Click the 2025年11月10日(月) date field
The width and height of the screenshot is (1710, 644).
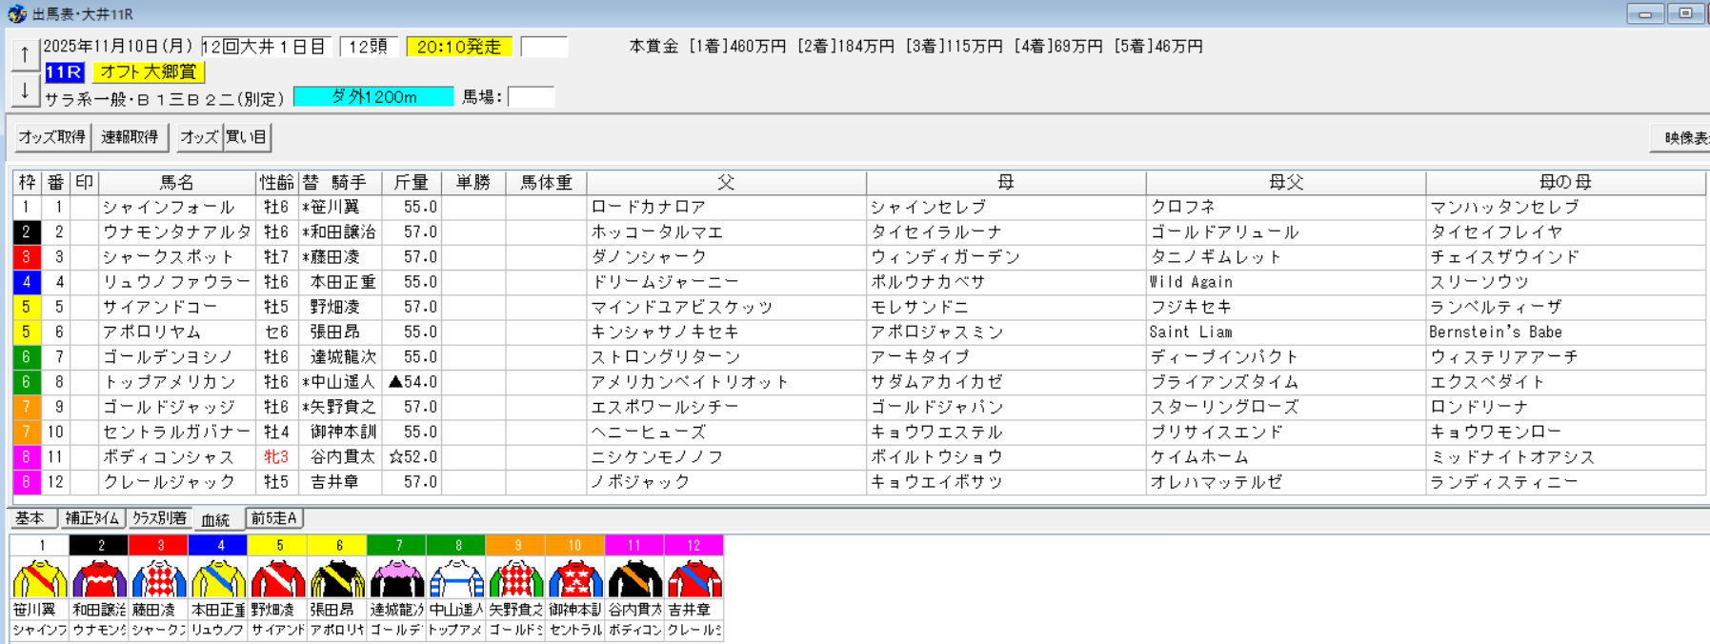(x=118, y=47)
